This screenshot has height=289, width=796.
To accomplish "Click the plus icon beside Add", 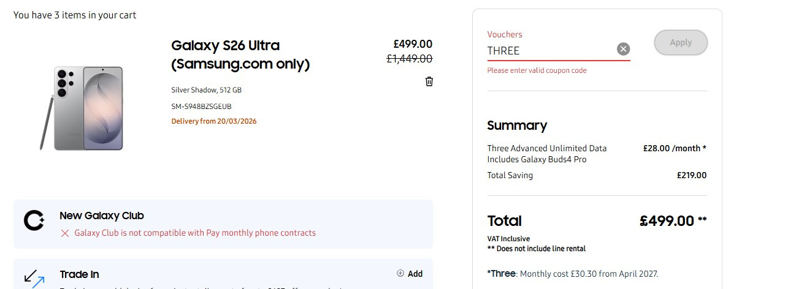I will click(x=400, y=274).
